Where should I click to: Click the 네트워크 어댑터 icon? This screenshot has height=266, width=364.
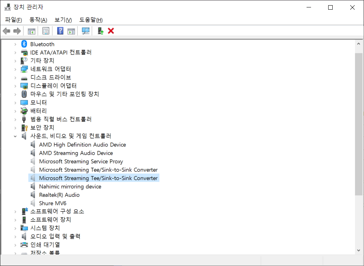coord(24,69)
